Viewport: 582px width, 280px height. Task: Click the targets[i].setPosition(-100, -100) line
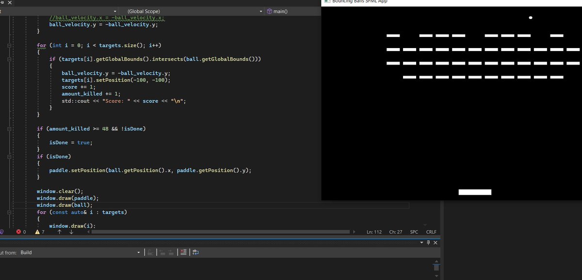coord(116,80)
